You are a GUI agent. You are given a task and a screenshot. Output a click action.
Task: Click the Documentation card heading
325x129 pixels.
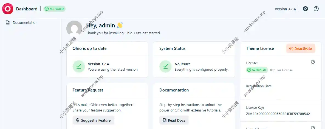(174, 90)
